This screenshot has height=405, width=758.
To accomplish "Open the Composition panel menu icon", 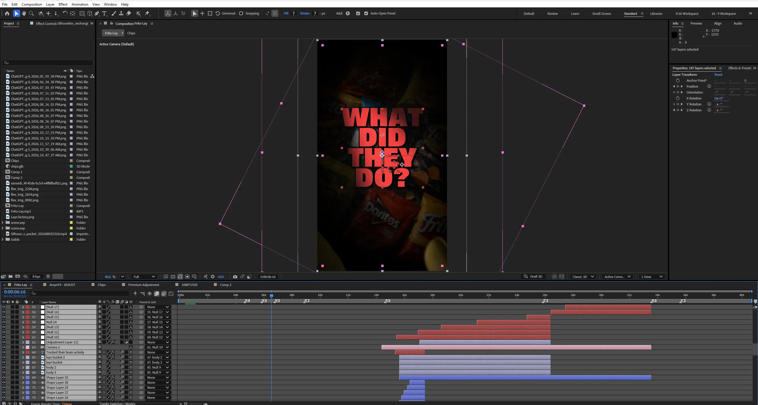I will tap(152, 23).
